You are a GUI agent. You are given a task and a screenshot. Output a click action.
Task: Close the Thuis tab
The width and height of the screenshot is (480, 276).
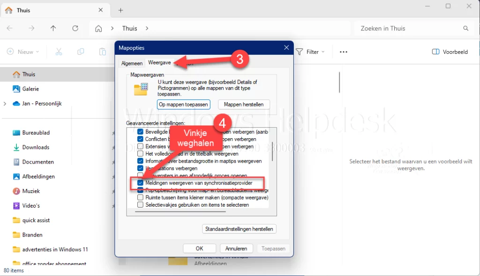(100, 10)
